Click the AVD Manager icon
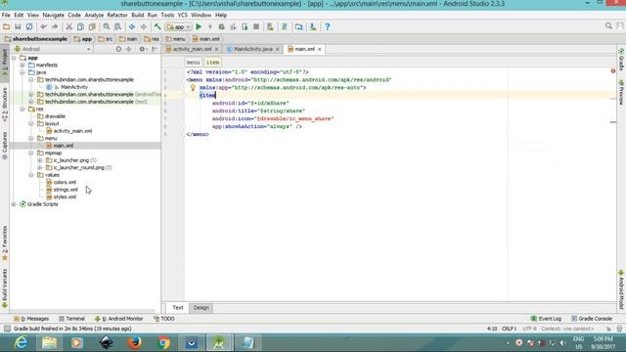 (270, 26)
